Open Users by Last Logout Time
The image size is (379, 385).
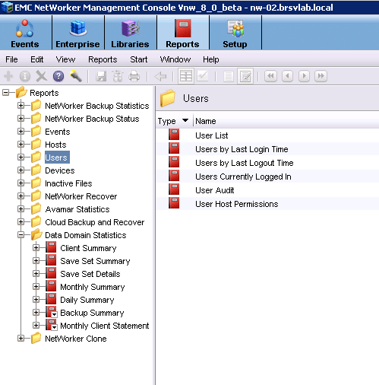(245, 163)
